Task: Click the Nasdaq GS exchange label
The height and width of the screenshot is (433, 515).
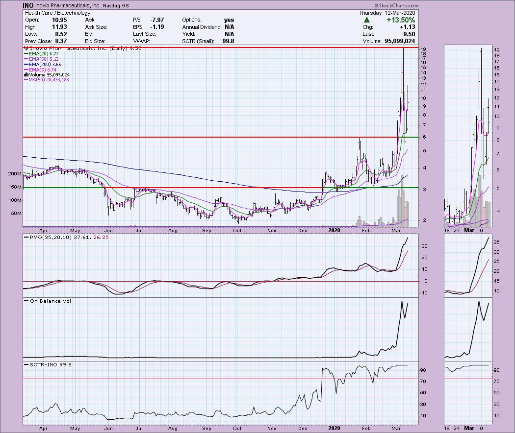Action: pos(116,5)
